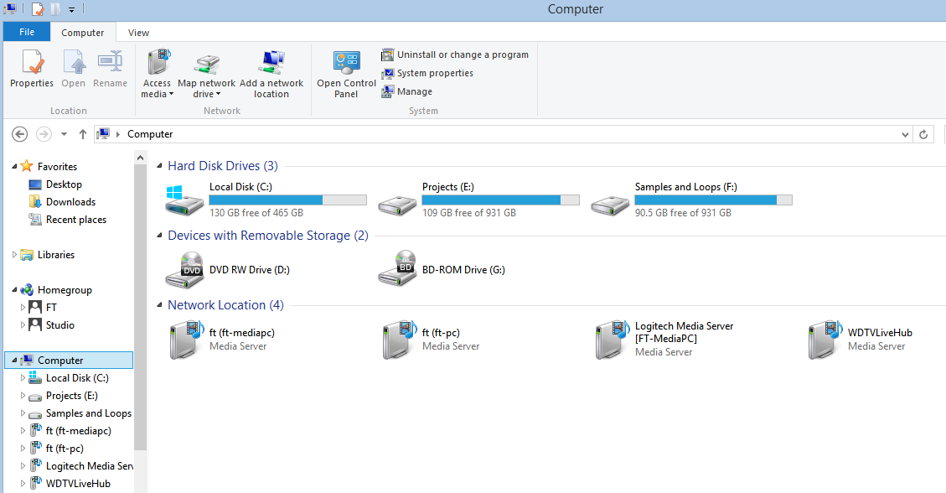Click Uninstall or change a program
The width and height of the screenshot is (946, 493).
coord(455,54)
